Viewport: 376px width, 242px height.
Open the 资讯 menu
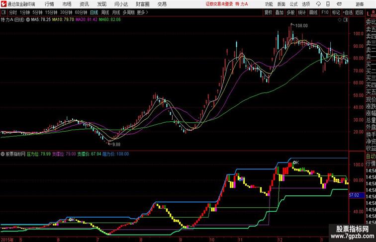pyautogui.click(x=84, y=4)
